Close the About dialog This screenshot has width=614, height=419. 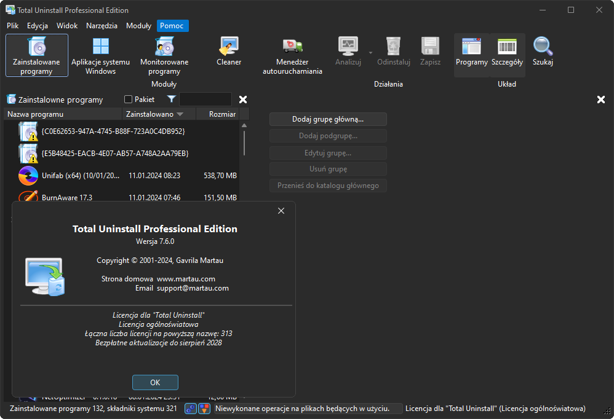pyautogui.click(x=281, y=211)
